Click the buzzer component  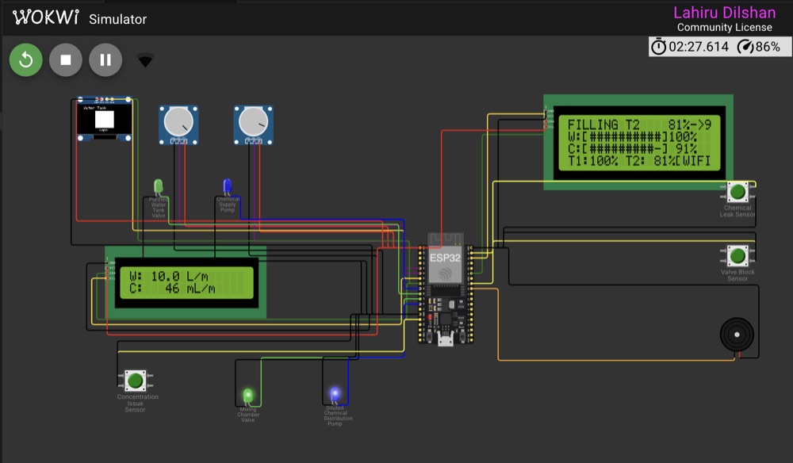(737, 335)
